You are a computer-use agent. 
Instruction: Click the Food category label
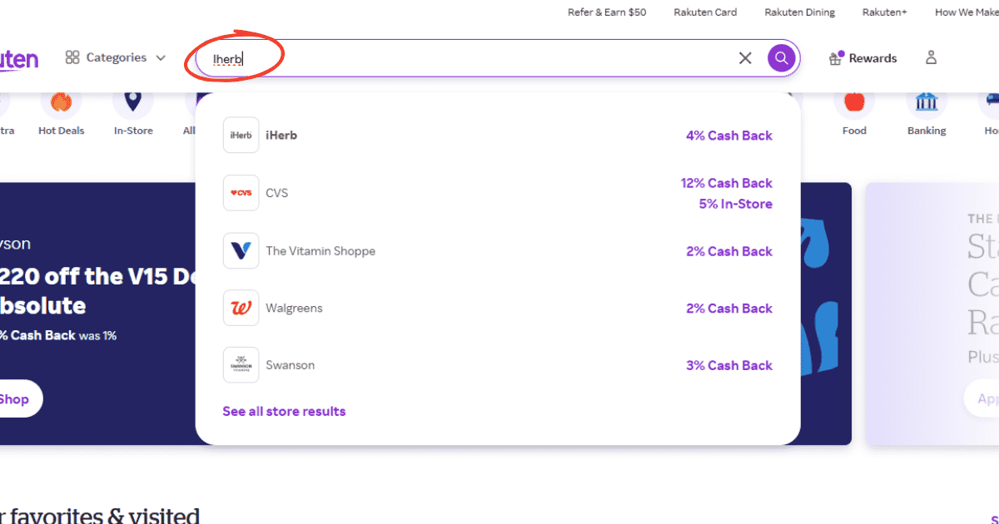[x=854, y=131]
